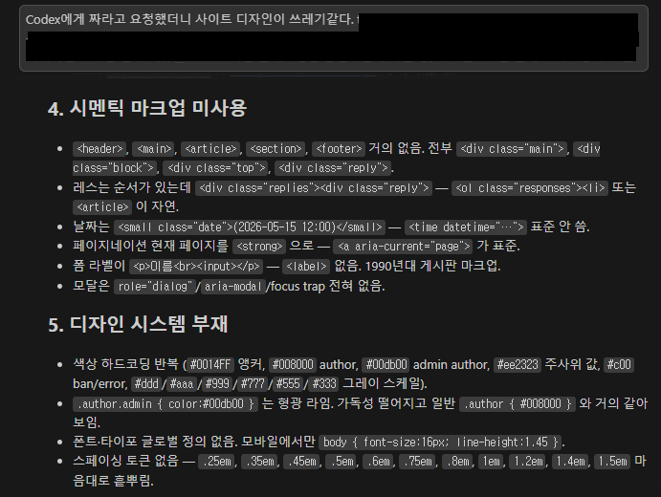Select heading '4. 시멘틱 마크업 미사용'
This screenshot has width=661, height=497.
coord(147,108)
